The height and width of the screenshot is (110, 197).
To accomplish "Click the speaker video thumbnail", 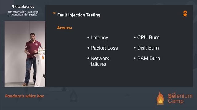I will pyautogui.click(x=25, y=54).
